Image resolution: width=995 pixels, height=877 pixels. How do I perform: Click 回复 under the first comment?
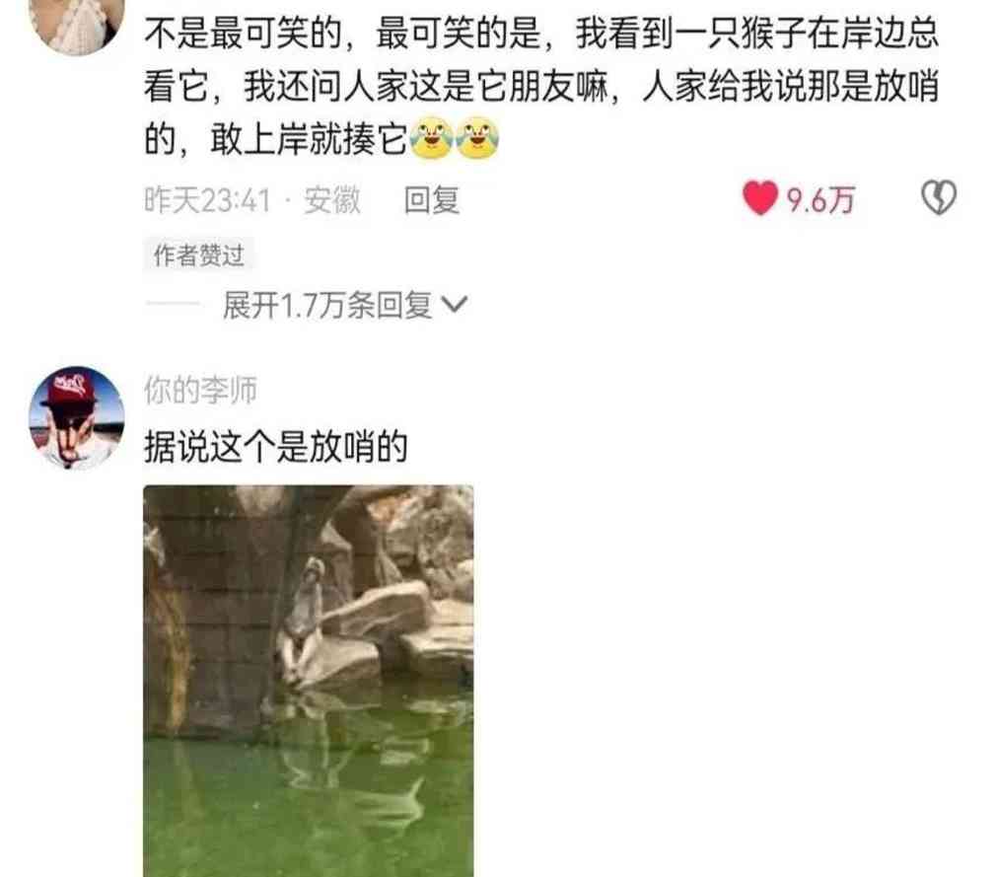(432, 200)
